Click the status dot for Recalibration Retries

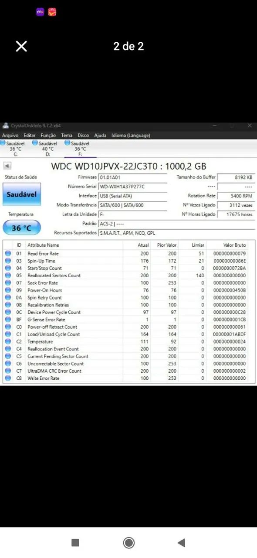(8, 305)
